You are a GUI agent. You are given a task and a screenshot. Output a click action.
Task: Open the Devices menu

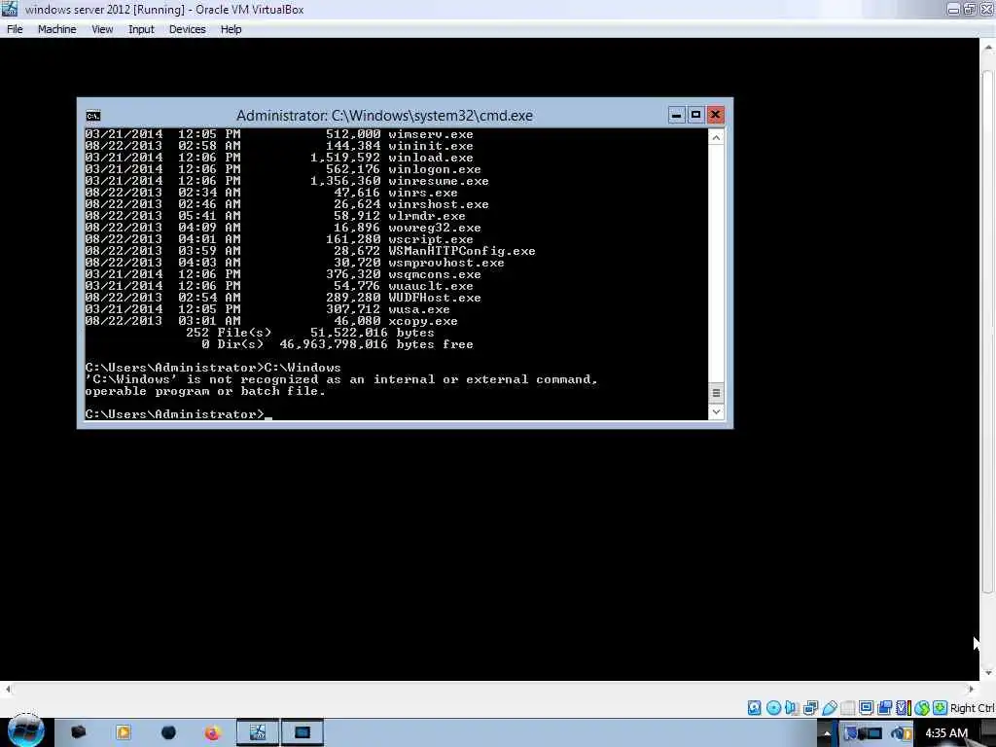pyautogui.click(x=188, y=29)
